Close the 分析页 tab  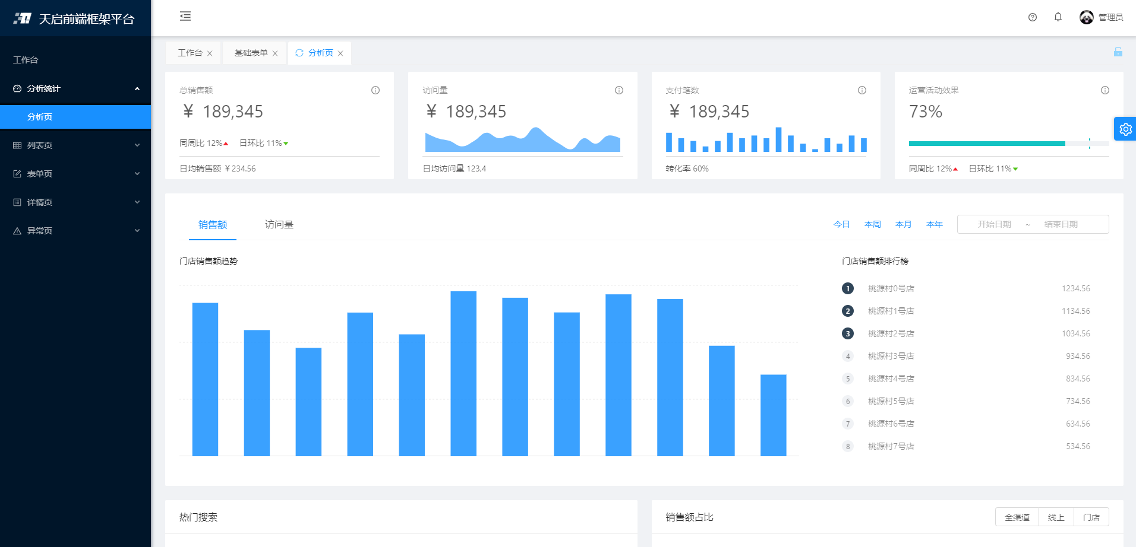coord(340,53)
